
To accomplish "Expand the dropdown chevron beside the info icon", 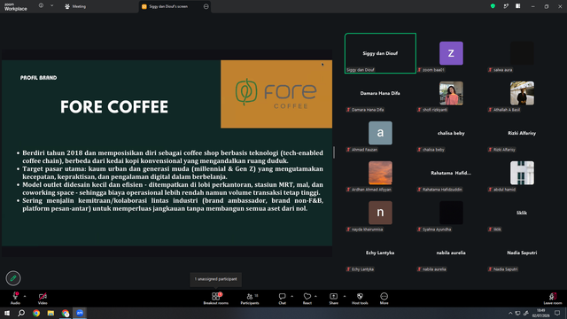I will coord(51,6).
